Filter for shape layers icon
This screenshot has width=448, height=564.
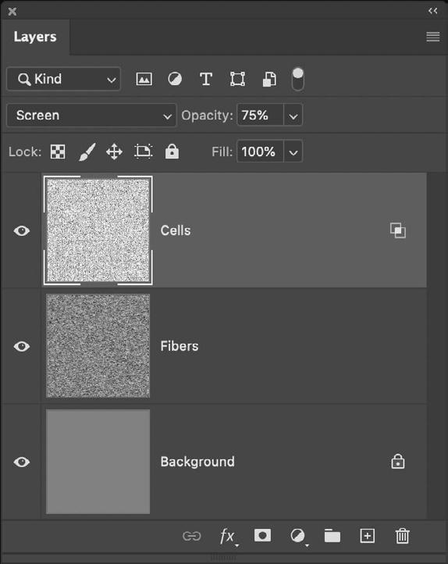tap(237, 79)
